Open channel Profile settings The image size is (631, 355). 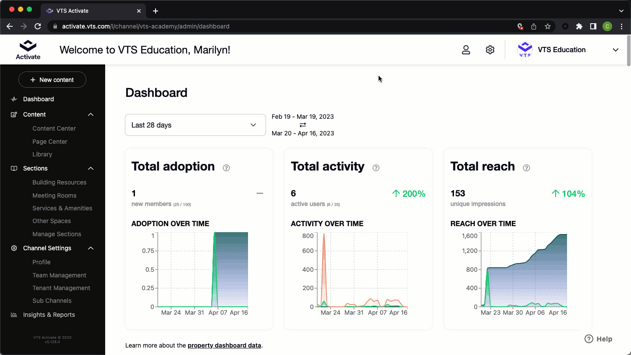point(42,262)
